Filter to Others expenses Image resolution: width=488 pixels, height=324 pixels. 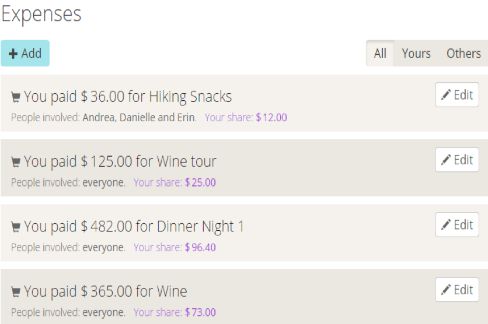463,54
